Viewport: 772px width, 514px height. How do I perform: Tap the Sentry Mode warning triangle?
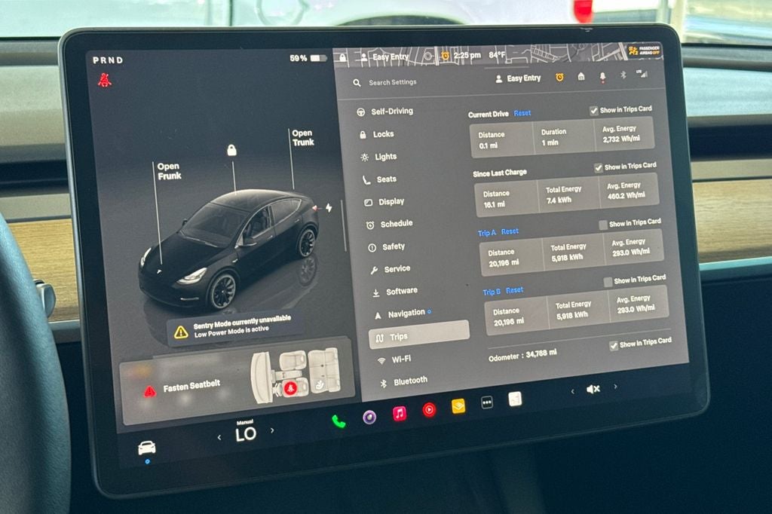tap(181, 332)
